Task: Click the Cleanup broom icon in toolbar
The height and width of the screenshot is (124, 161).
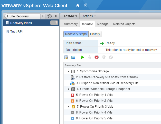Action: pos(89,57)
